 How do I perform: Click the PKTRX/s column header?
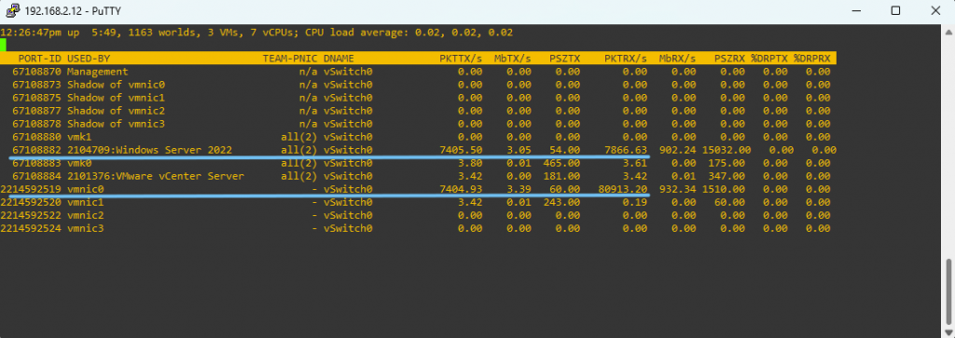pos(626,59)
